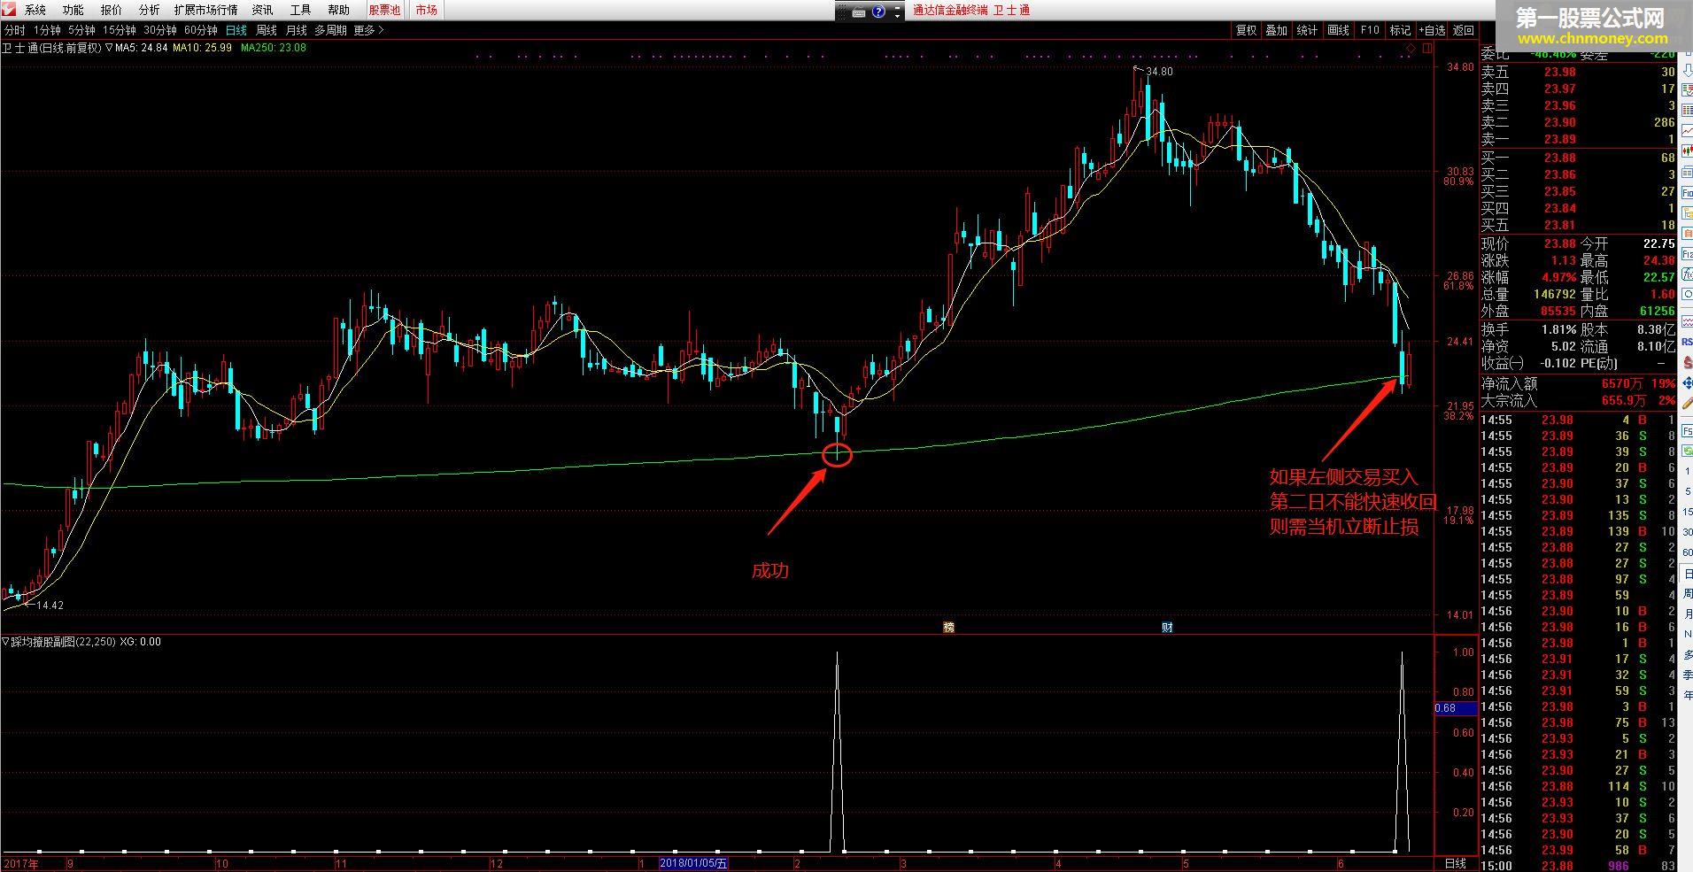
Task: Click the 卖五 price 23.98
Action: tap(1560, 72)
